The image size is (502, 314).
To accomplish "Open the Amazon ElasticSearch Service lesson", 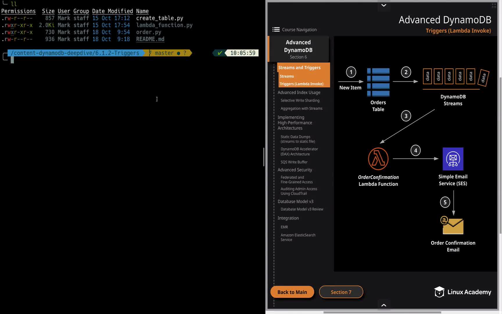I will (298, 237).
